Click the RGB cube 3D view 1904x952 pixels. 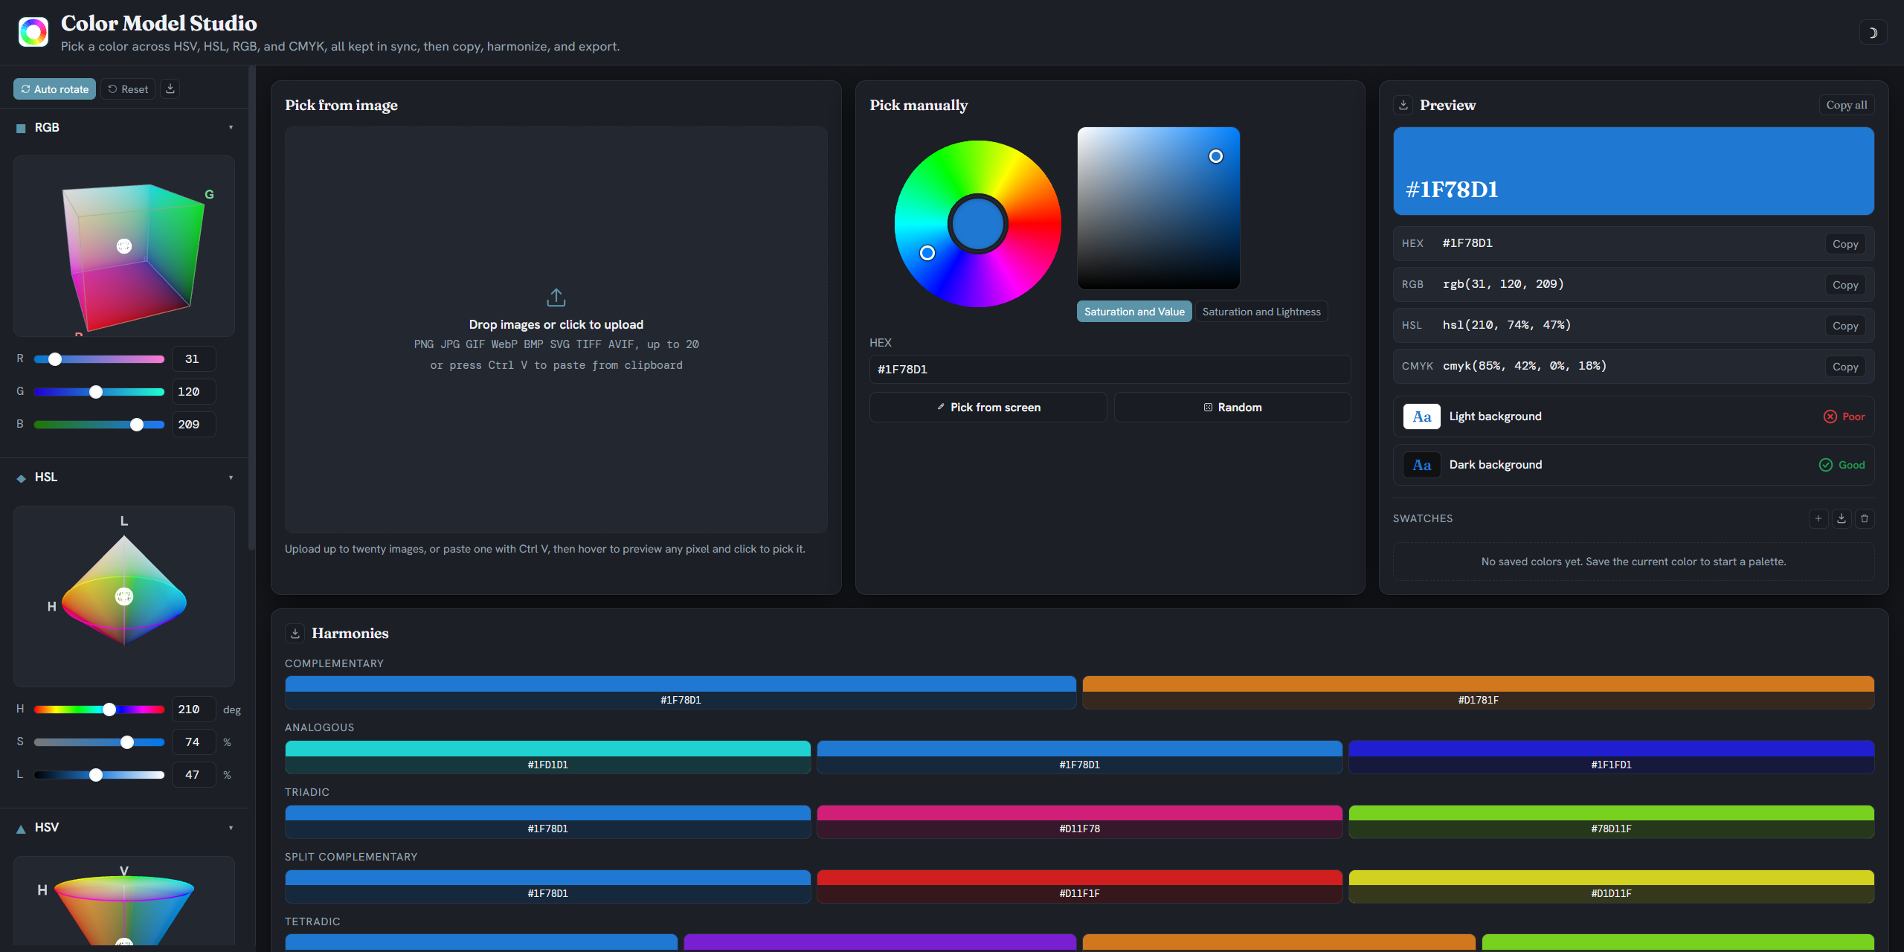(124, 246)
